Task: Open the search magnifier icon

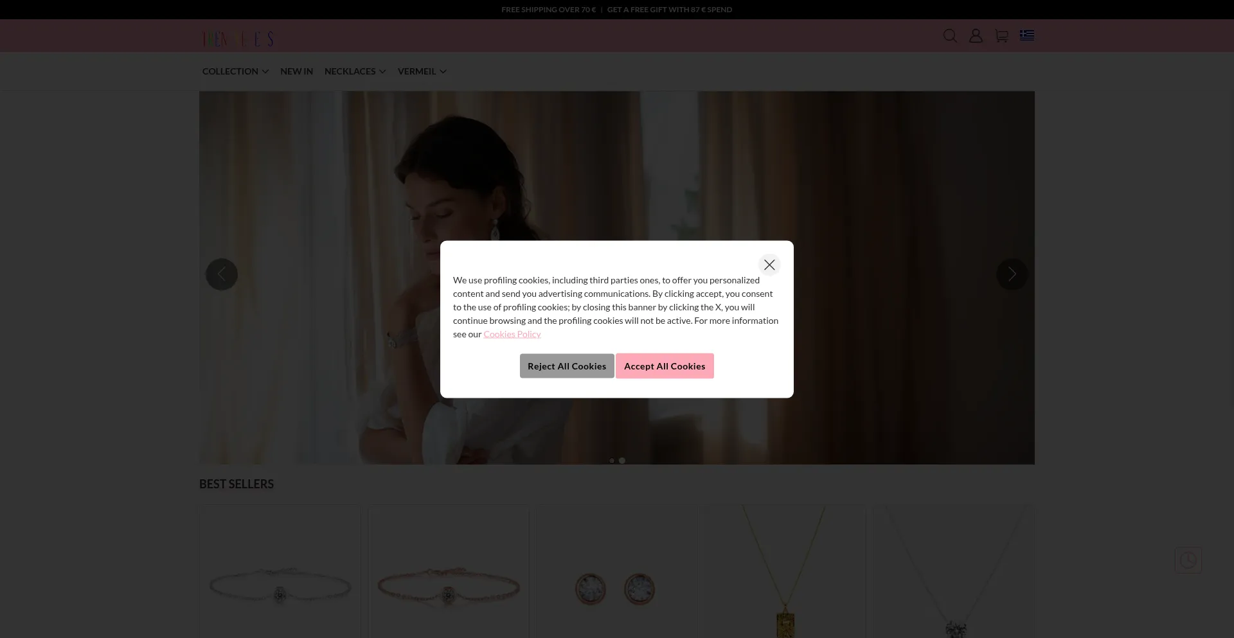Action: 950,36
